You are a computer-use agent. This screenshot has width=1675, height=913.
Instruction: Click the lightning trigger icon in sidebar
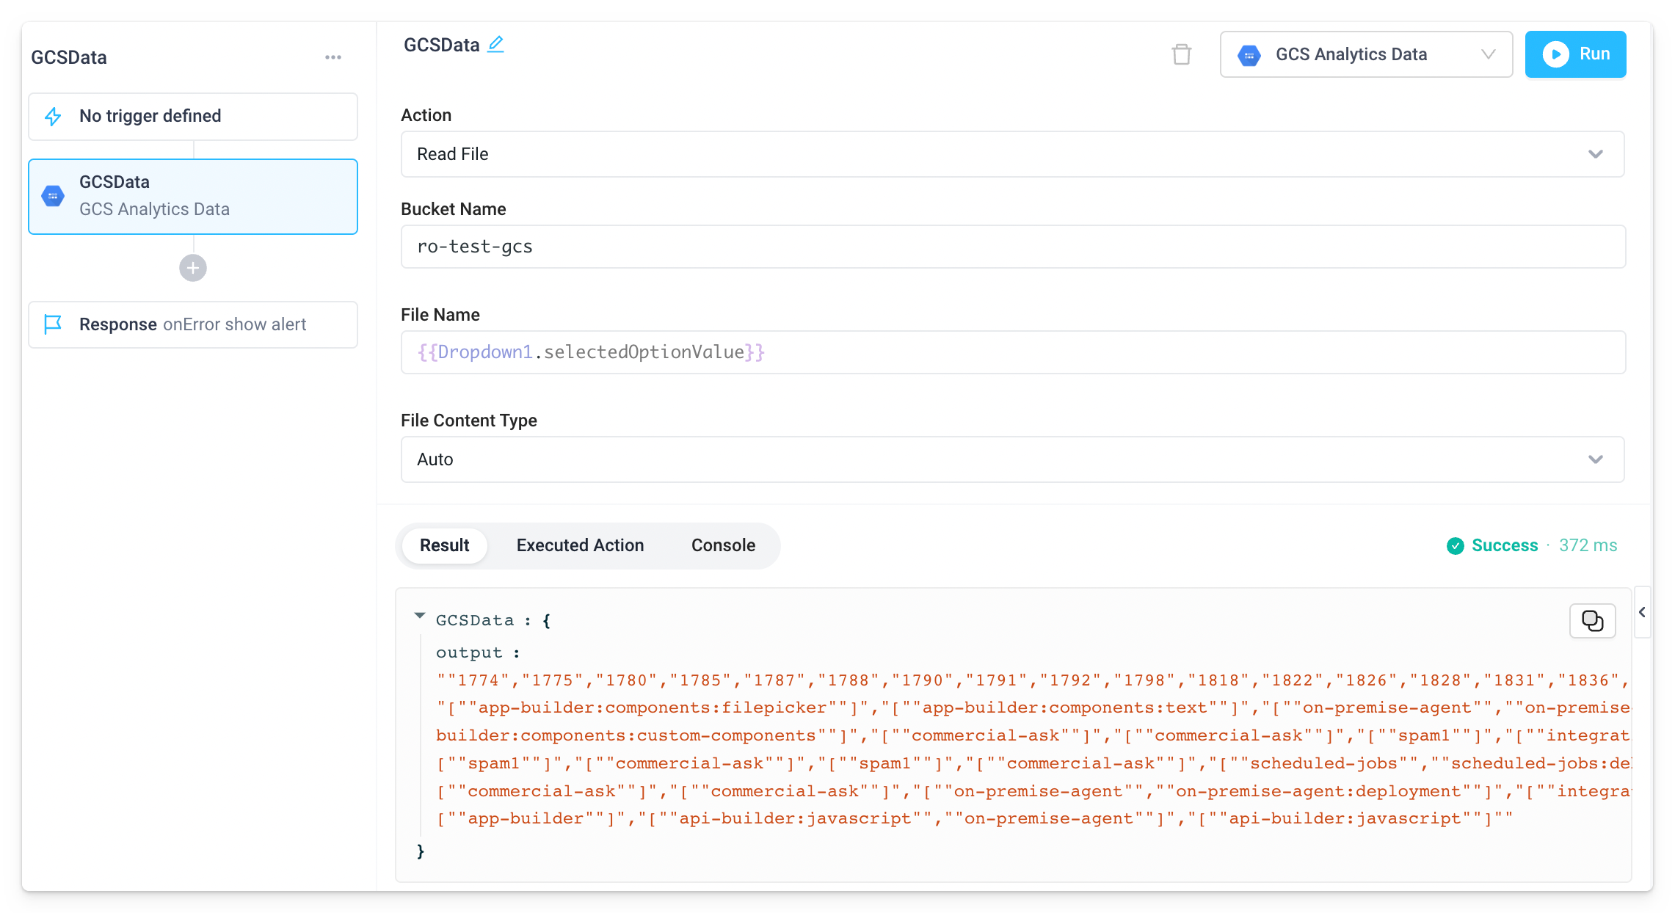tap(53, 116)
